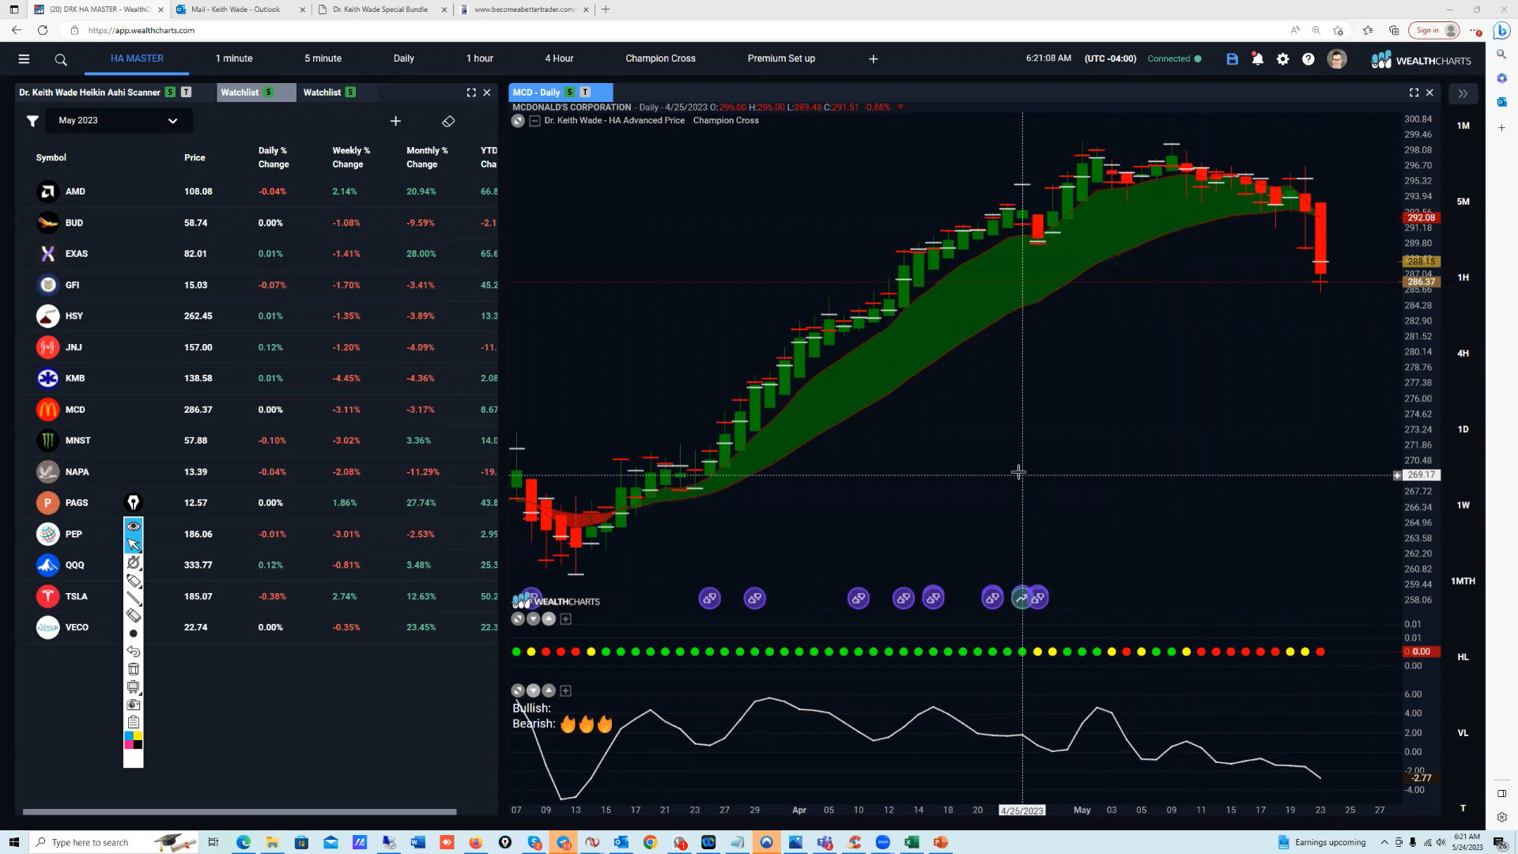Click the Champion Cross indicator label

(x=725, y=121)
